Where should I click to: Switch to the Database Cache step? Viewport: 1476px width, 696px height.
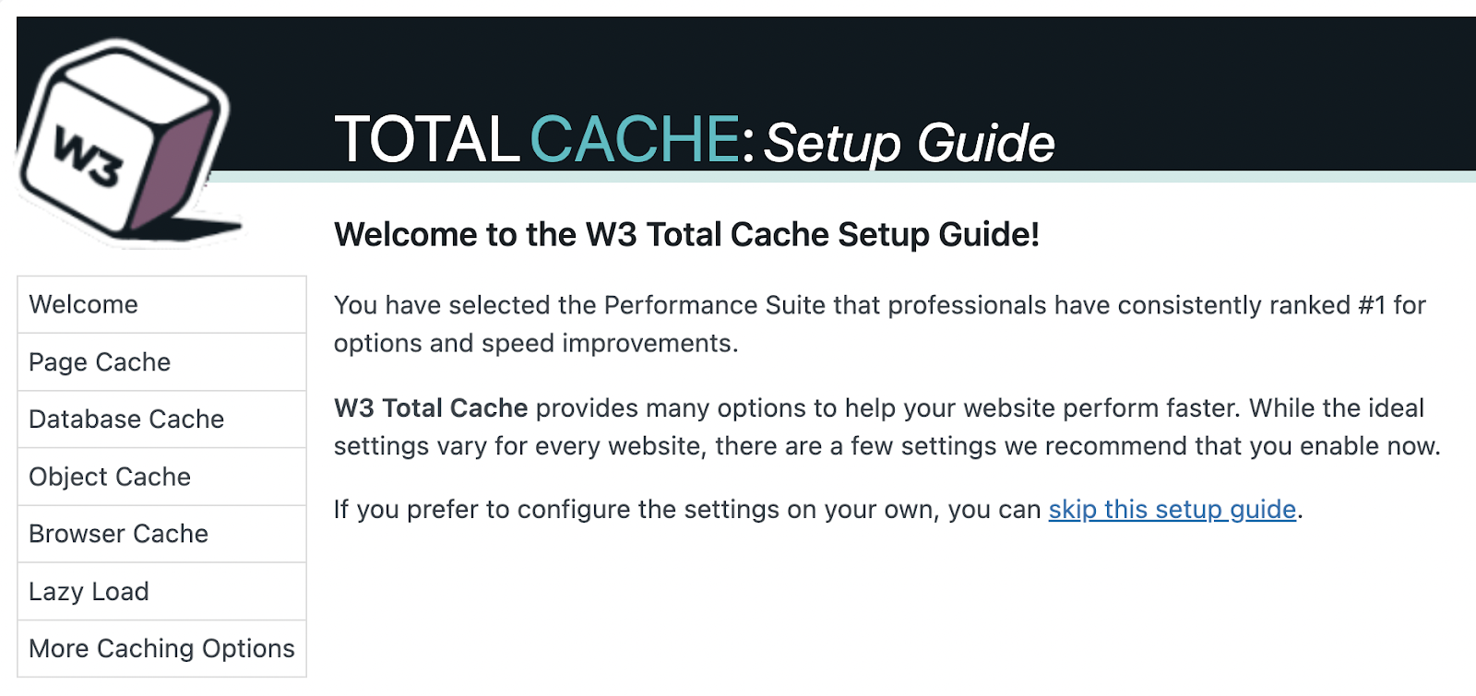coord(126,419)
